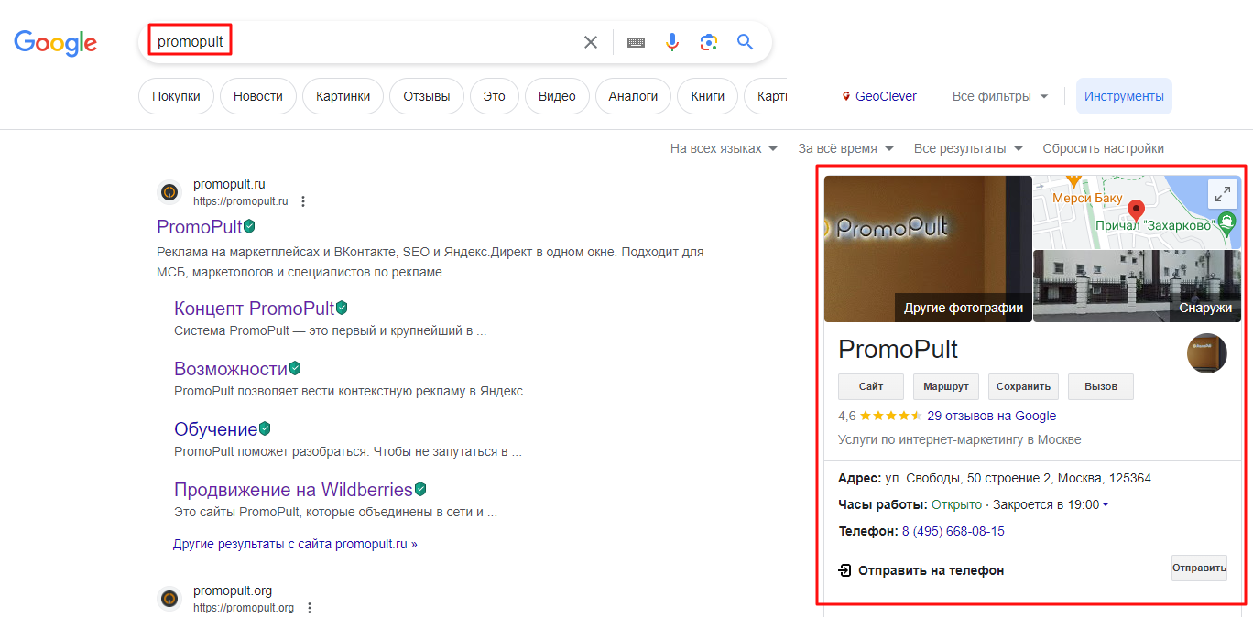Toggle the Инструменты tools button

pyautogui.click(x=1124, y=96)
